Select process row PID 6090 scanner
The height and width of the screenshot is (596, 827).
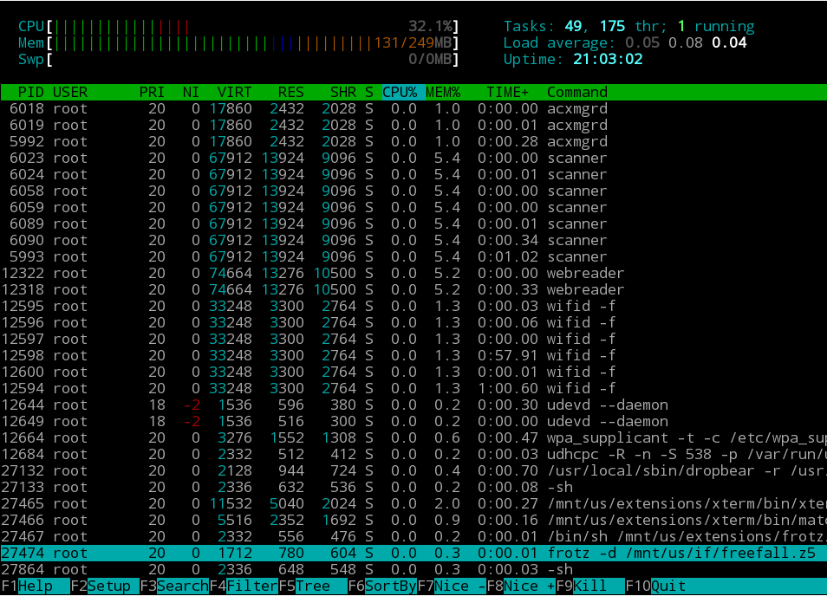click(413, 240)
